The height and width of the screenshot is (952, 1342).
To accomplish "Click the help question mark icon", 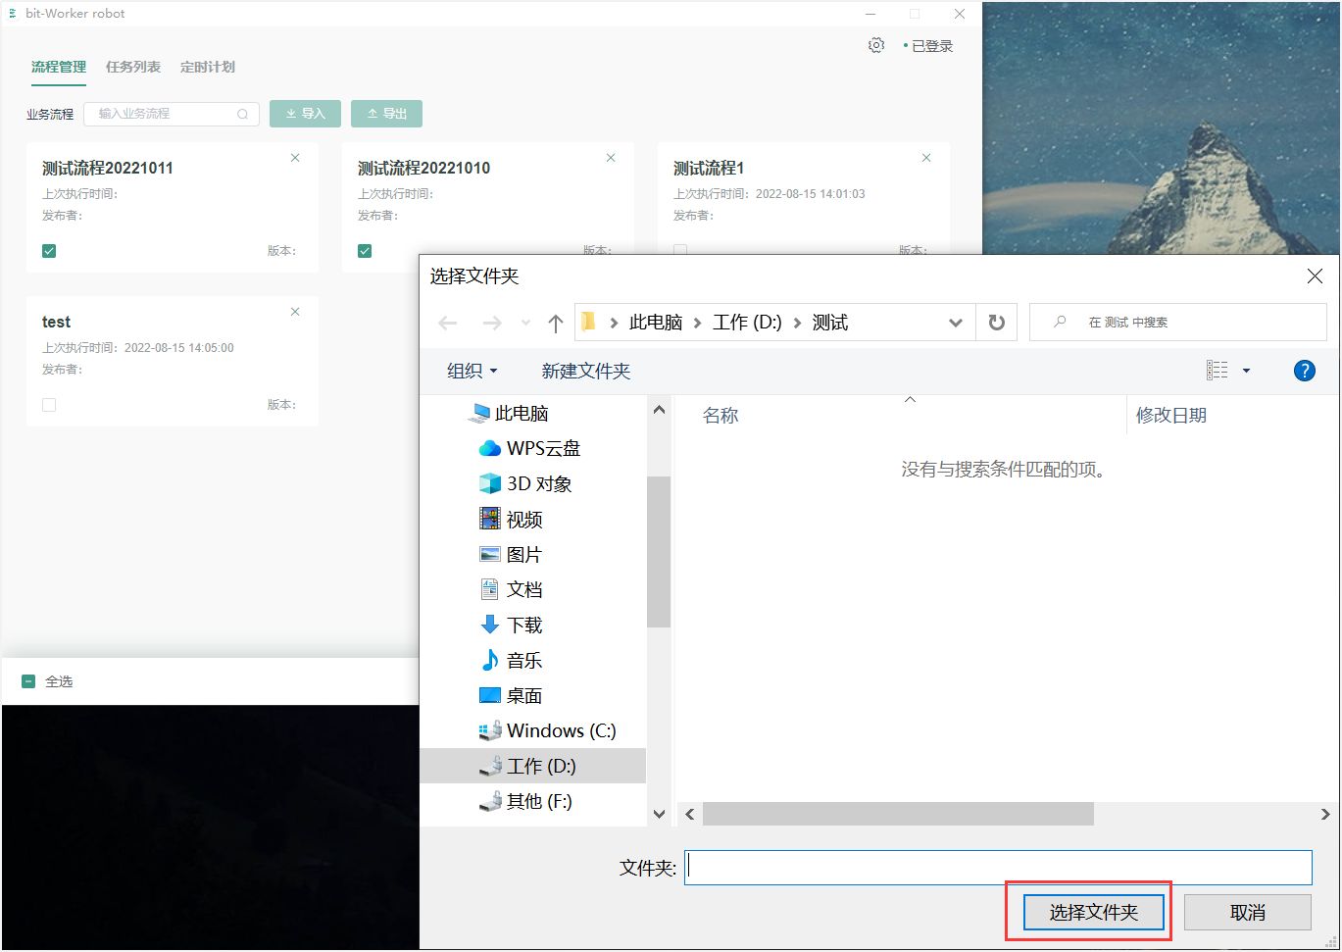I will 1304,371.
